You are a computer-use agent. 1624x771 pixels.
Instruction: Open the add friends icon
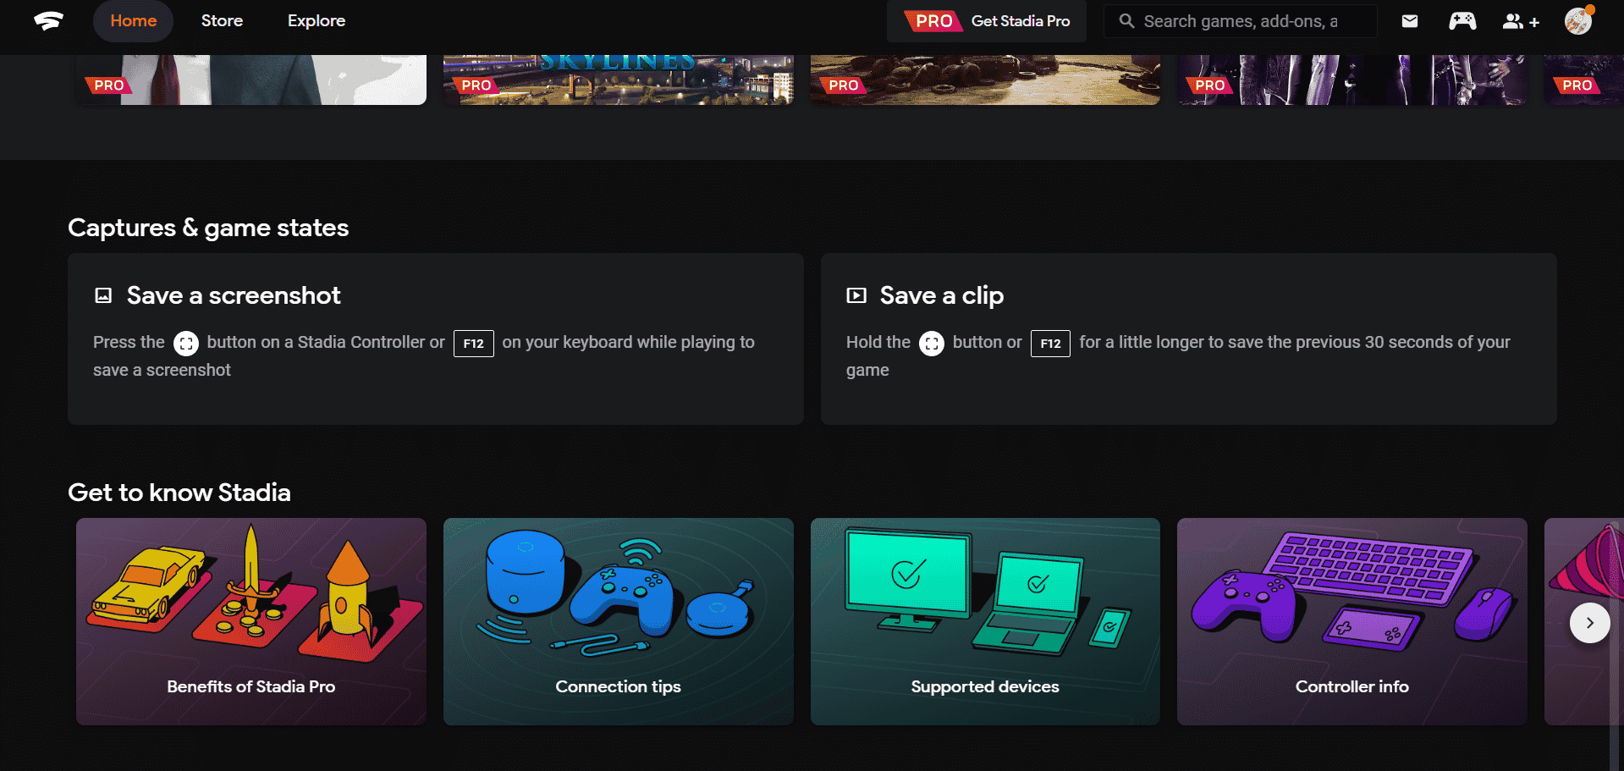(x=1519, y=20)
